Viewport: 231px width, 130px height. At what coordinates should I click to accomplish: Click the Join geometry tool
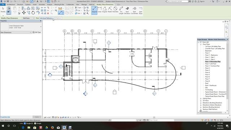(78, 13)
